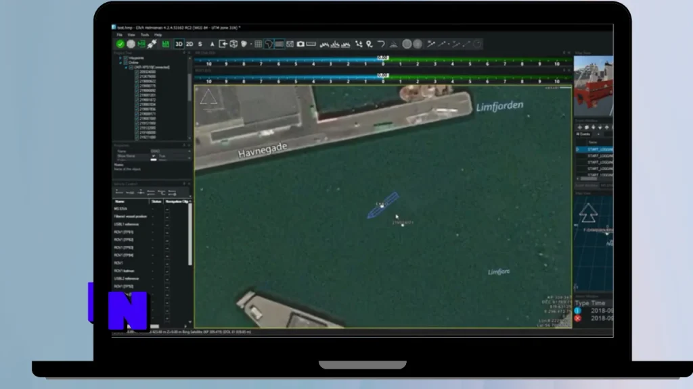693x389 pixels.
Task: Open the View menu
Action: (131, 35)
